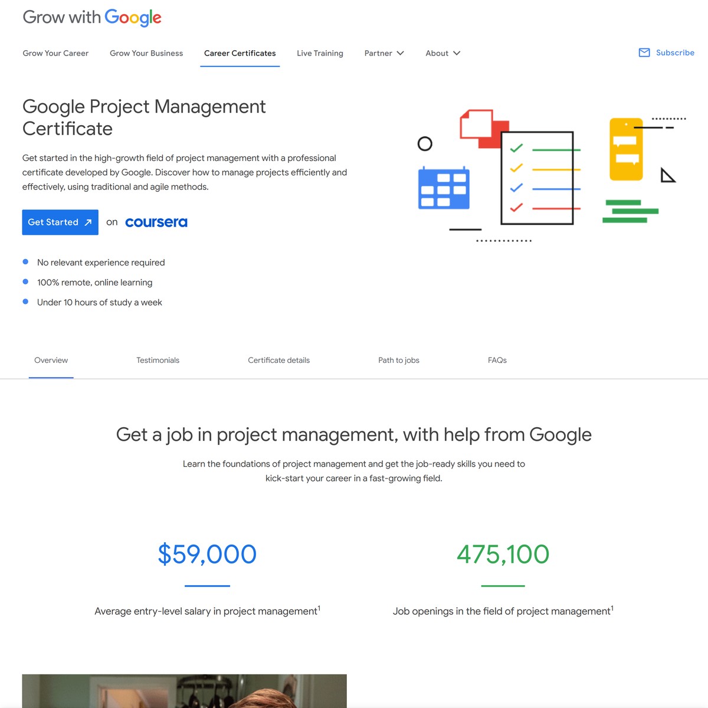Click 'Under 10 hours of study a week' text
The image size is (708, 708).
coord(100,303)
